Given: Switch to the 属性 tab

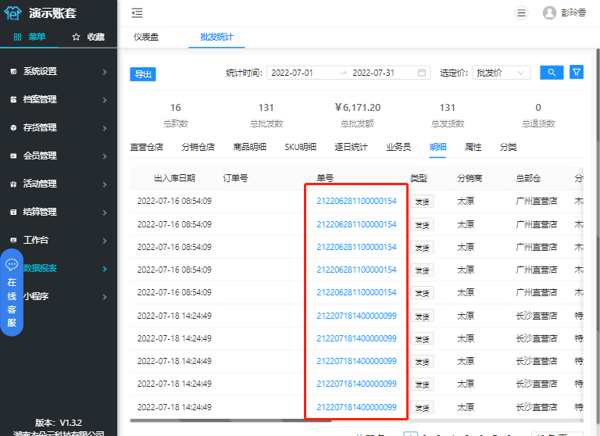Looking at the screenshot, I should [x=473, y=147].
